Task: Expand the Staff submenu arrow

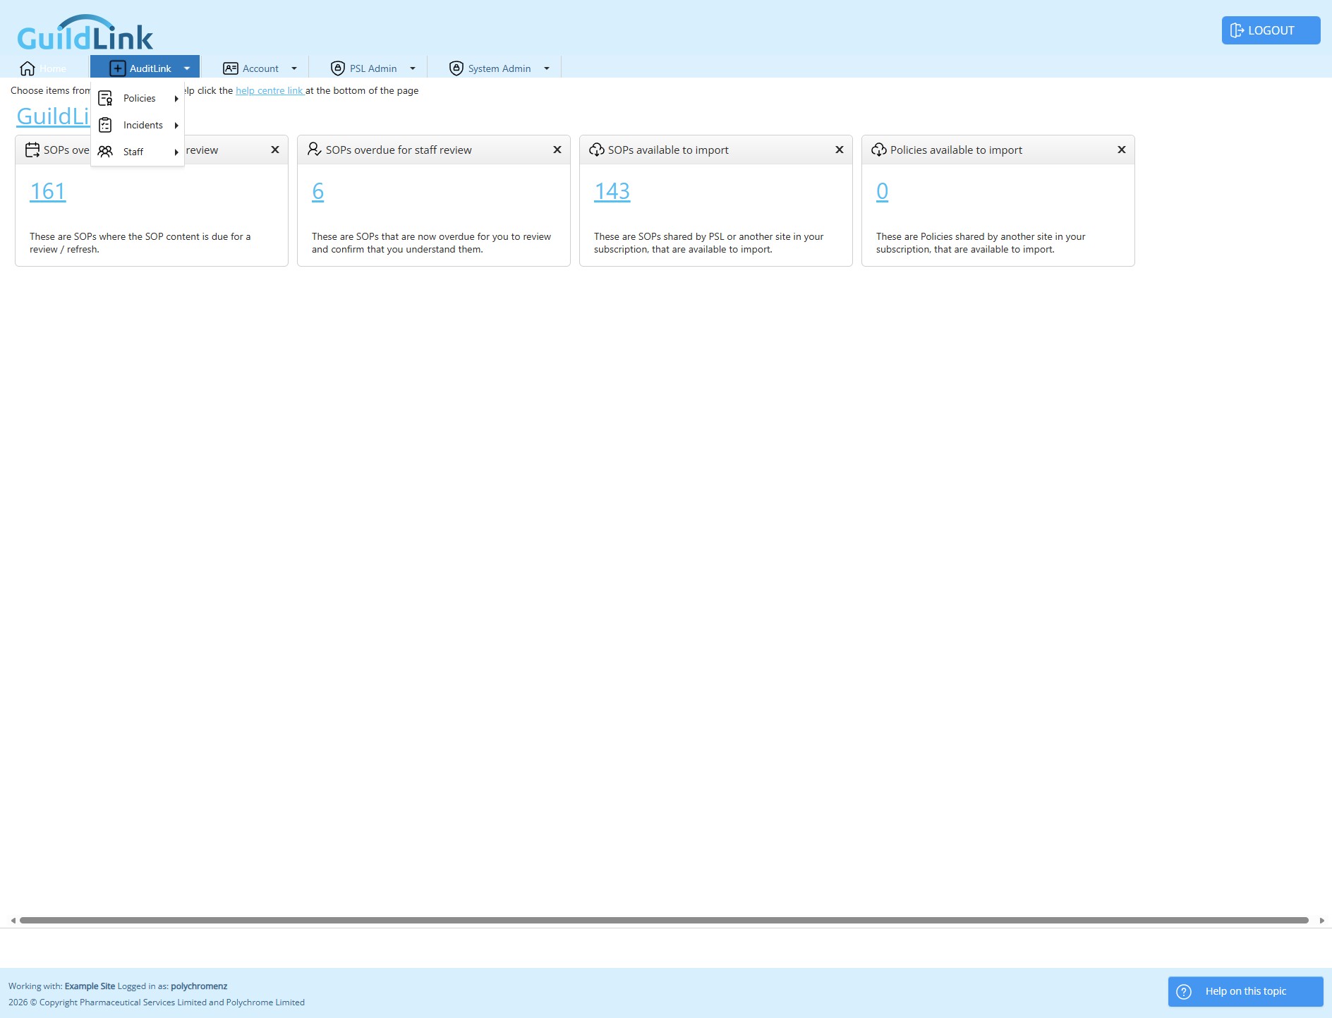Action: pos(176,152)
